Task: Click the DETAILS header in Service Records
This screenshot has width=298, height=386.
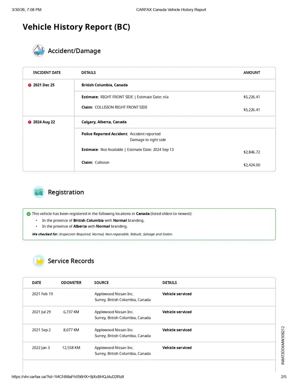Action: [x=169, y=283]
